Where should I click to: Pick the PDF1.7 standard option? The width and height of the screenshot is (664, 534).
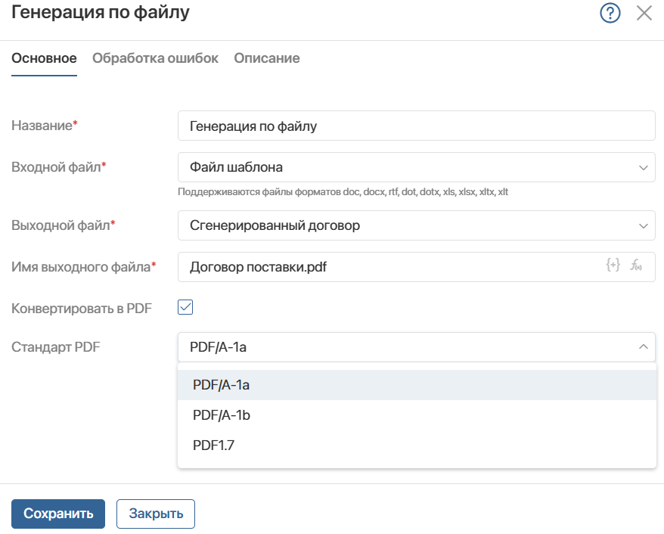[417, 445]
